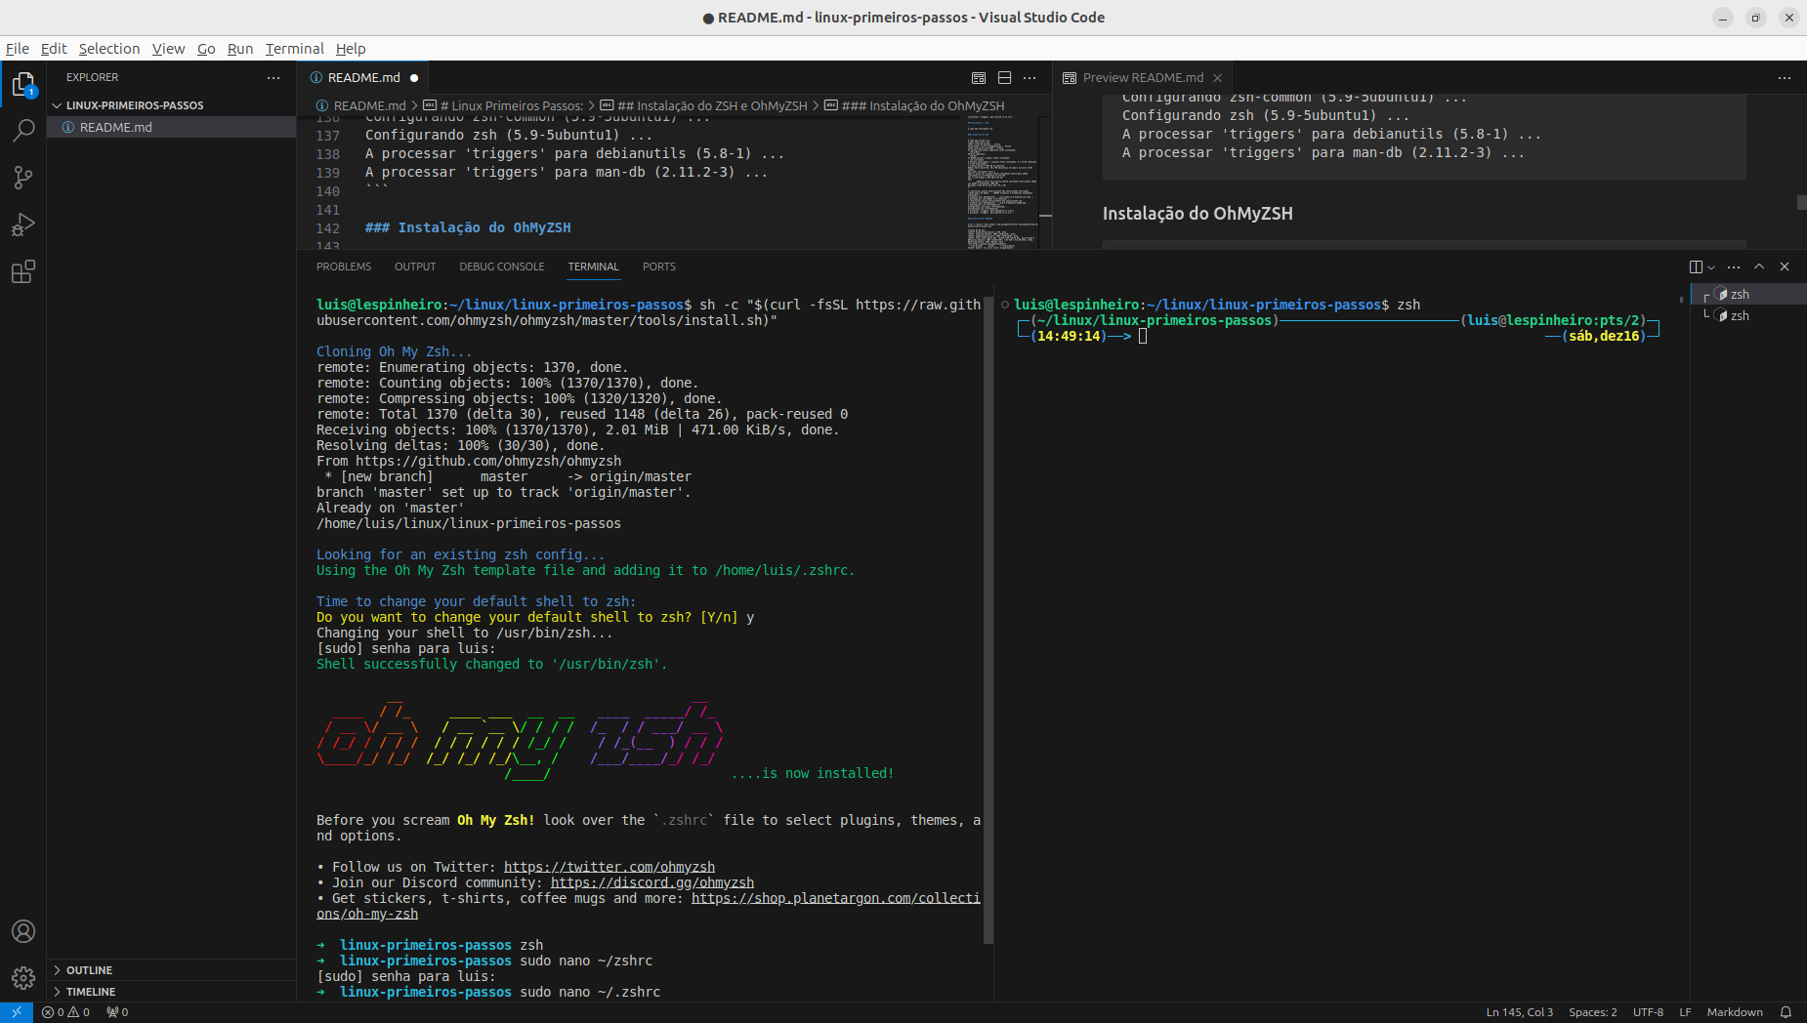
Task: Click the forwarded ports status indicator
Action: (x=117, y=1012)
